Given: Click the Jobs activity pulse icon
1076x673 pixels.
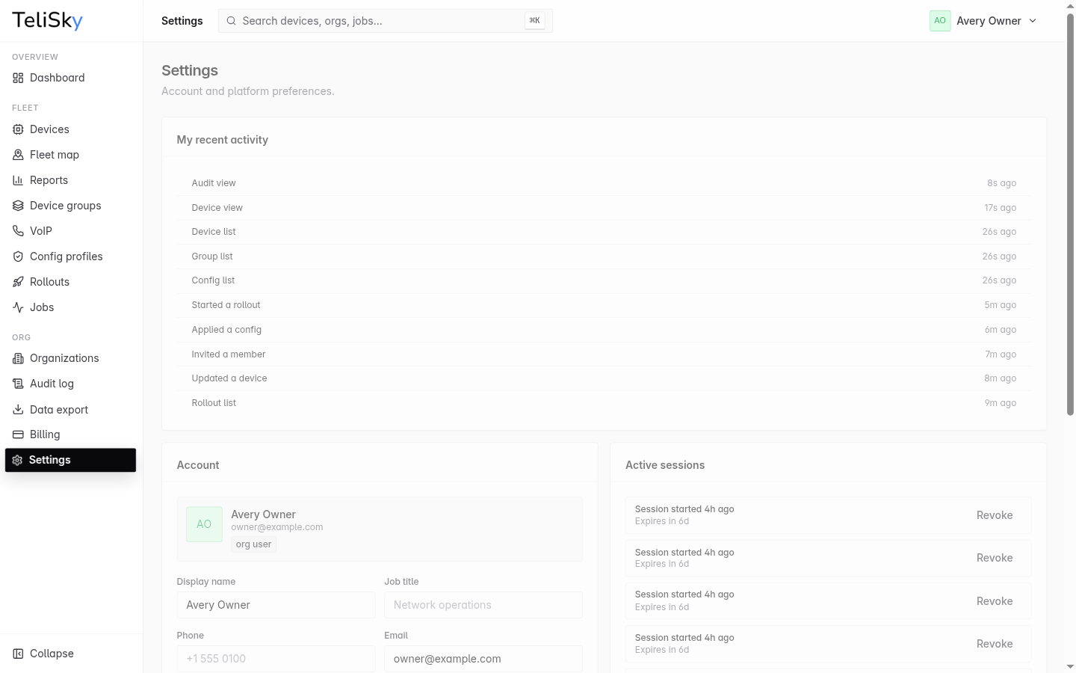Looking at the screenshot, I should [18, 307].
